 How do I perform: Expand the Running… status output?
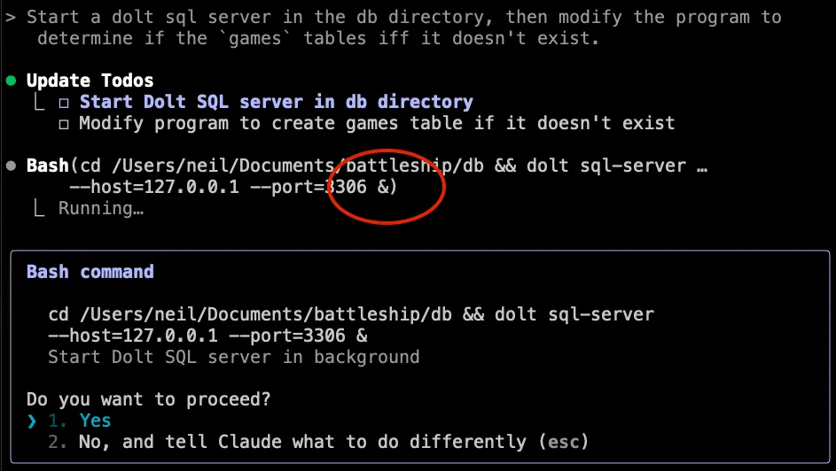point(100,209)
